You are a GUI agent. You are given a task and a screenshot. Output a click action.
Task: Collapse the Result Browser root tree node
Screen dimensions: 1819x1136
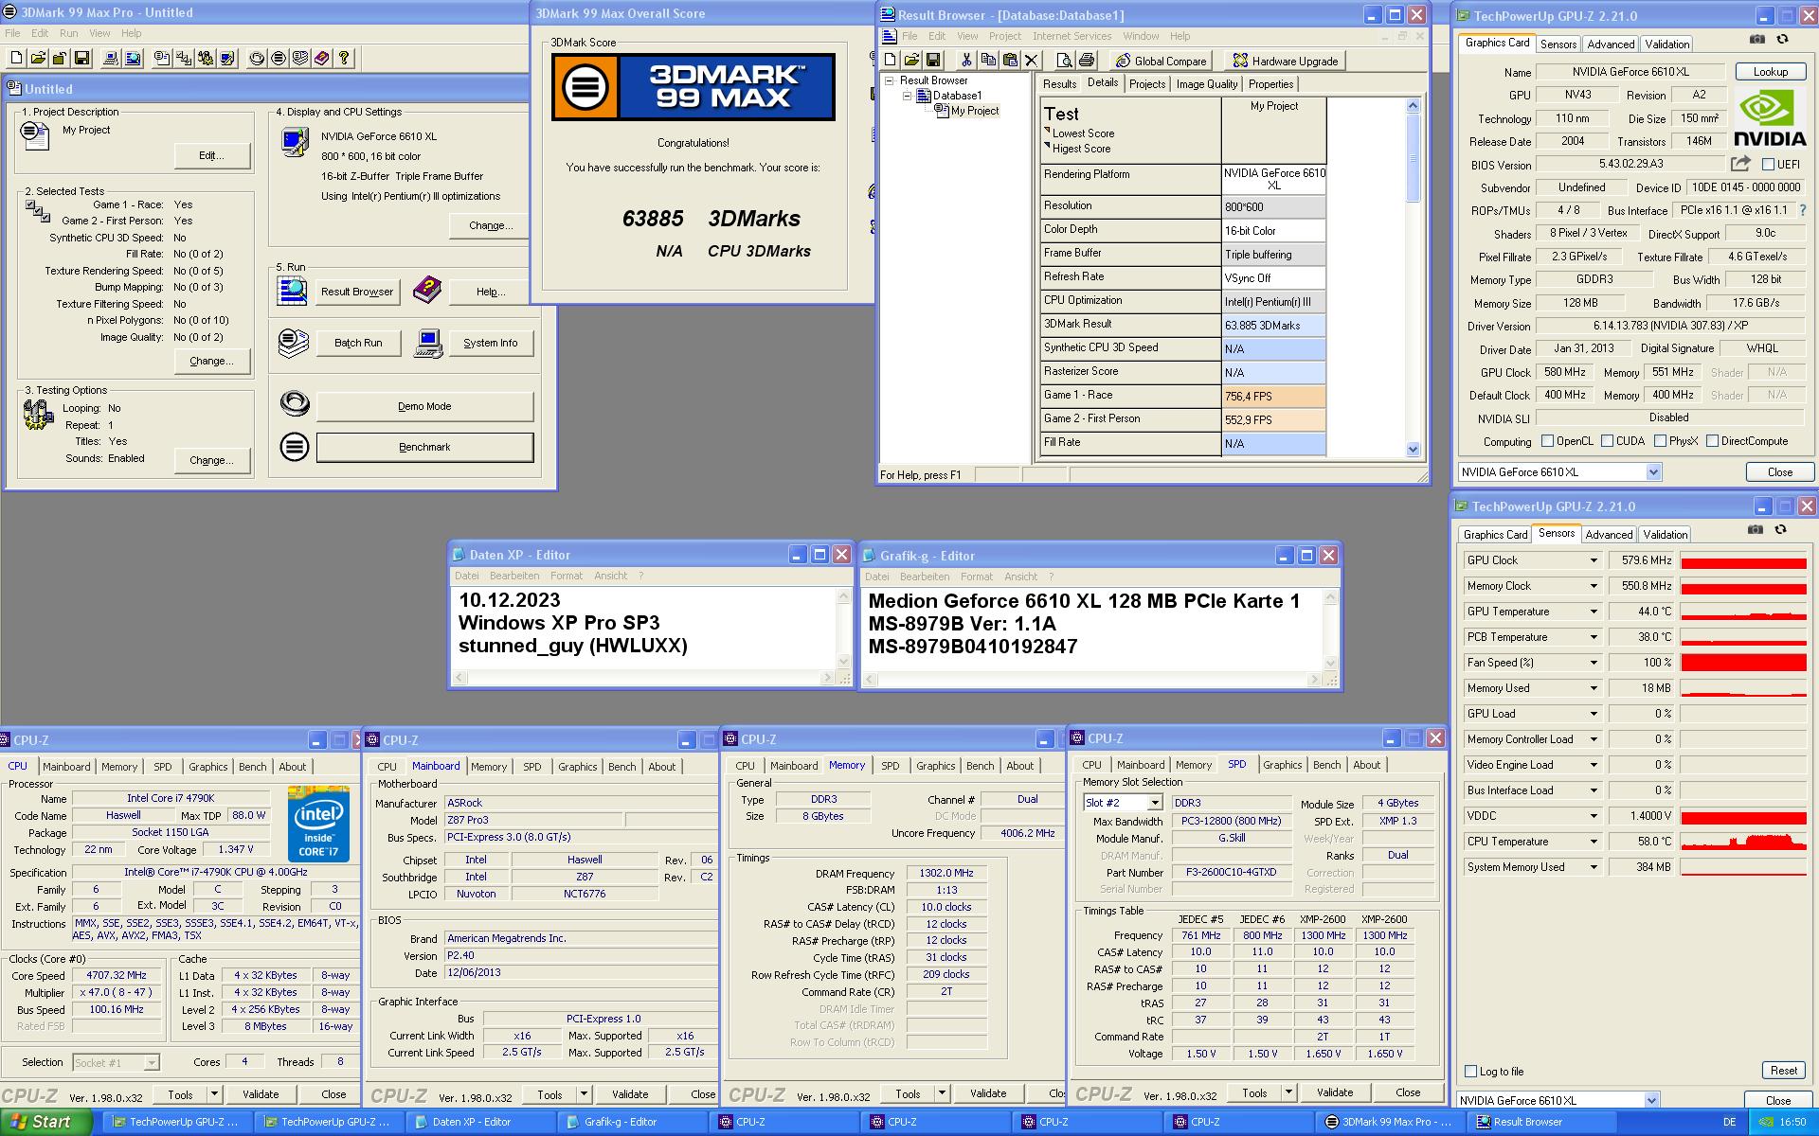(x=890, y=80)
